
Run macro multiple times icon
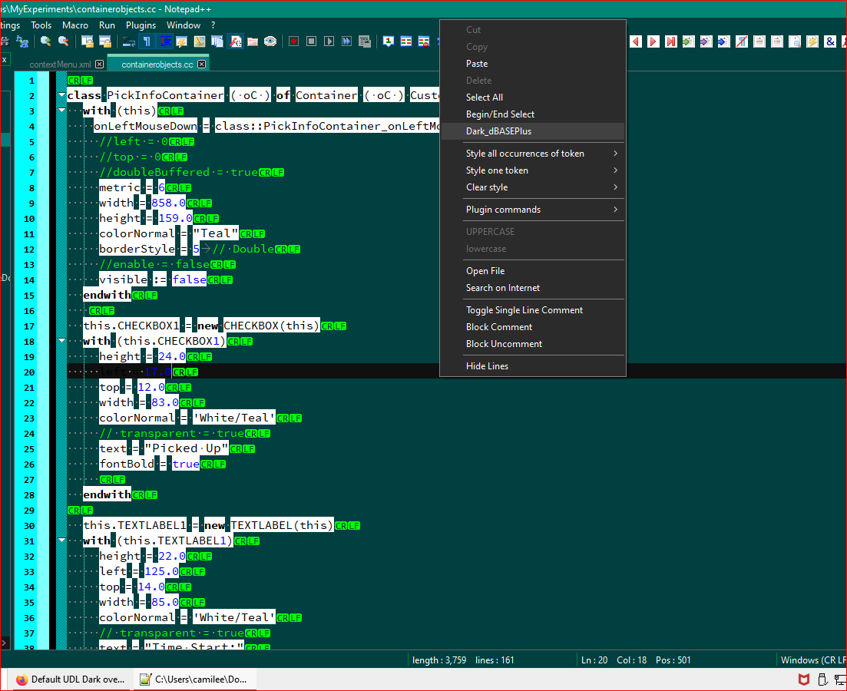point(347,41)
